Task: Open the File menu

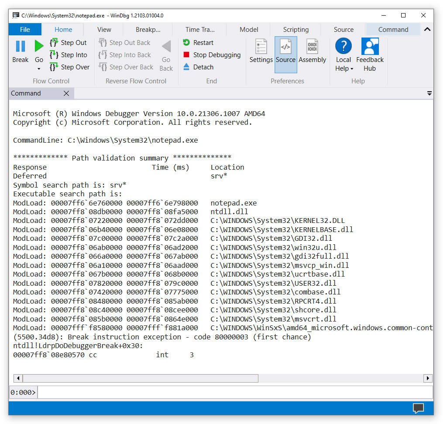Action: (x=25, y=30)
